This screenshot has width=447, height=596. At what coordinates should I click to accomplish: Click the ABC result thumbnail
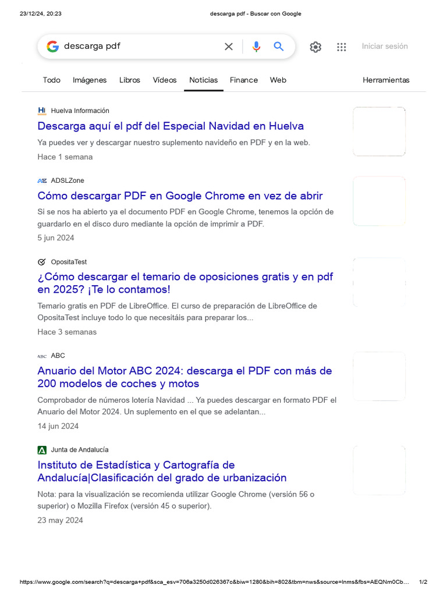coord(379,377)
